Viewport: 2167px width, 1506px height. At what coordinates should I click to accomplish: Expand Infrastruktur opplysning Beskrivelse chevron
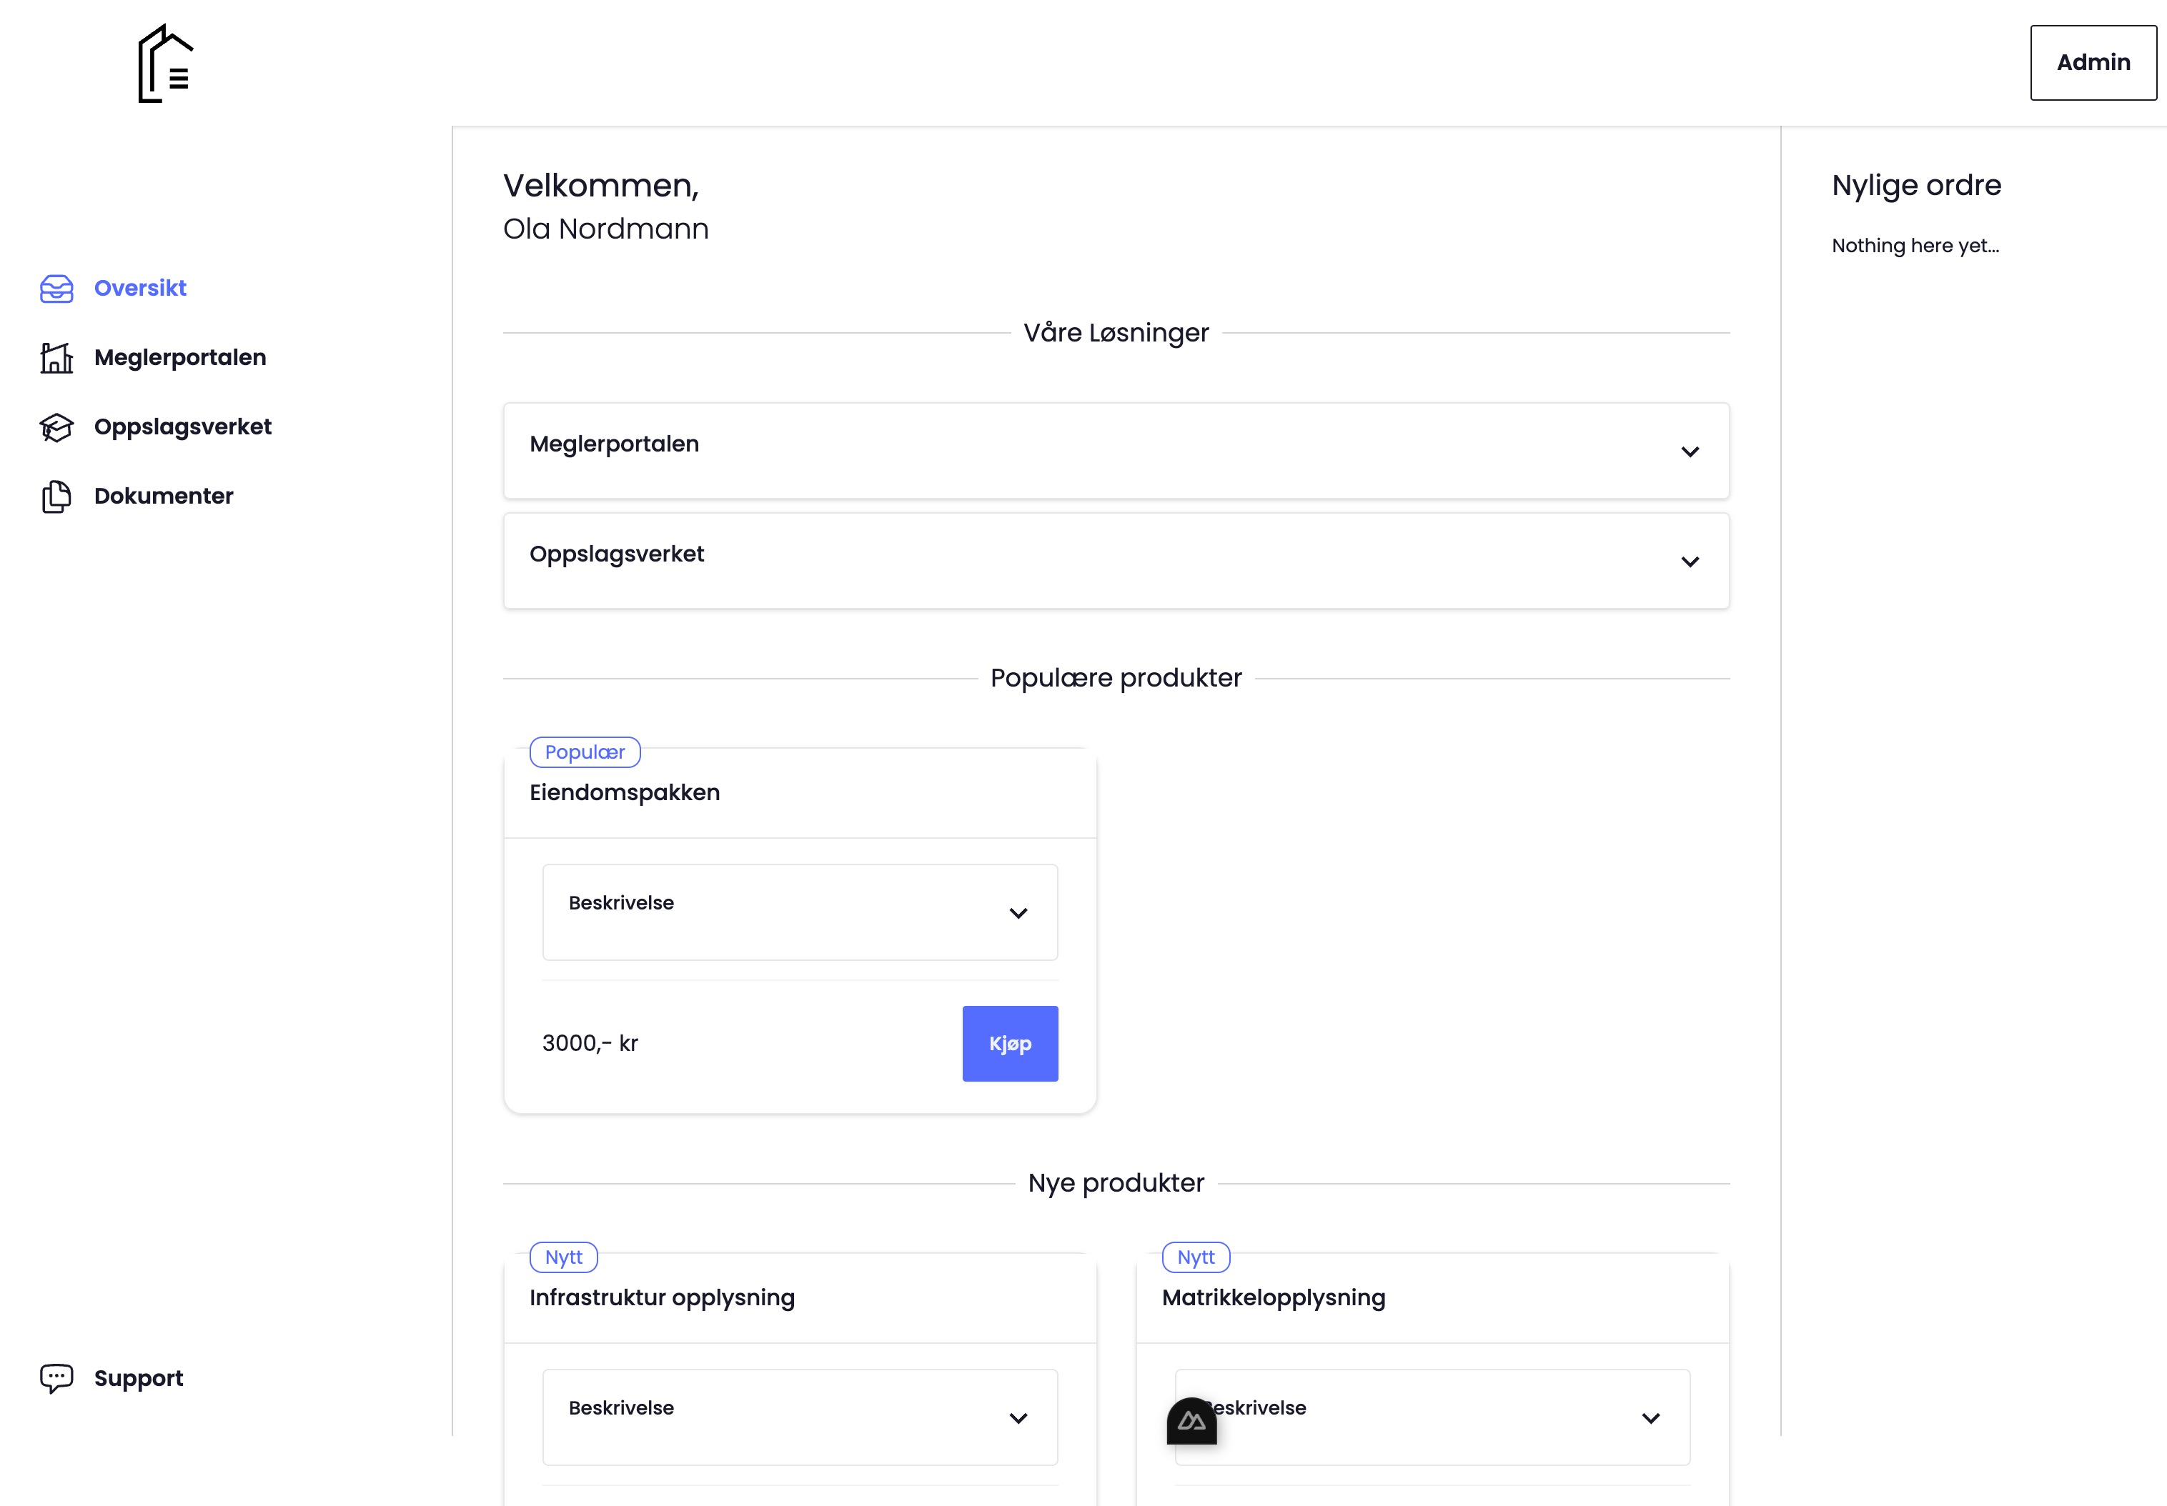pyautogui.click(x=1018, y=1418)
